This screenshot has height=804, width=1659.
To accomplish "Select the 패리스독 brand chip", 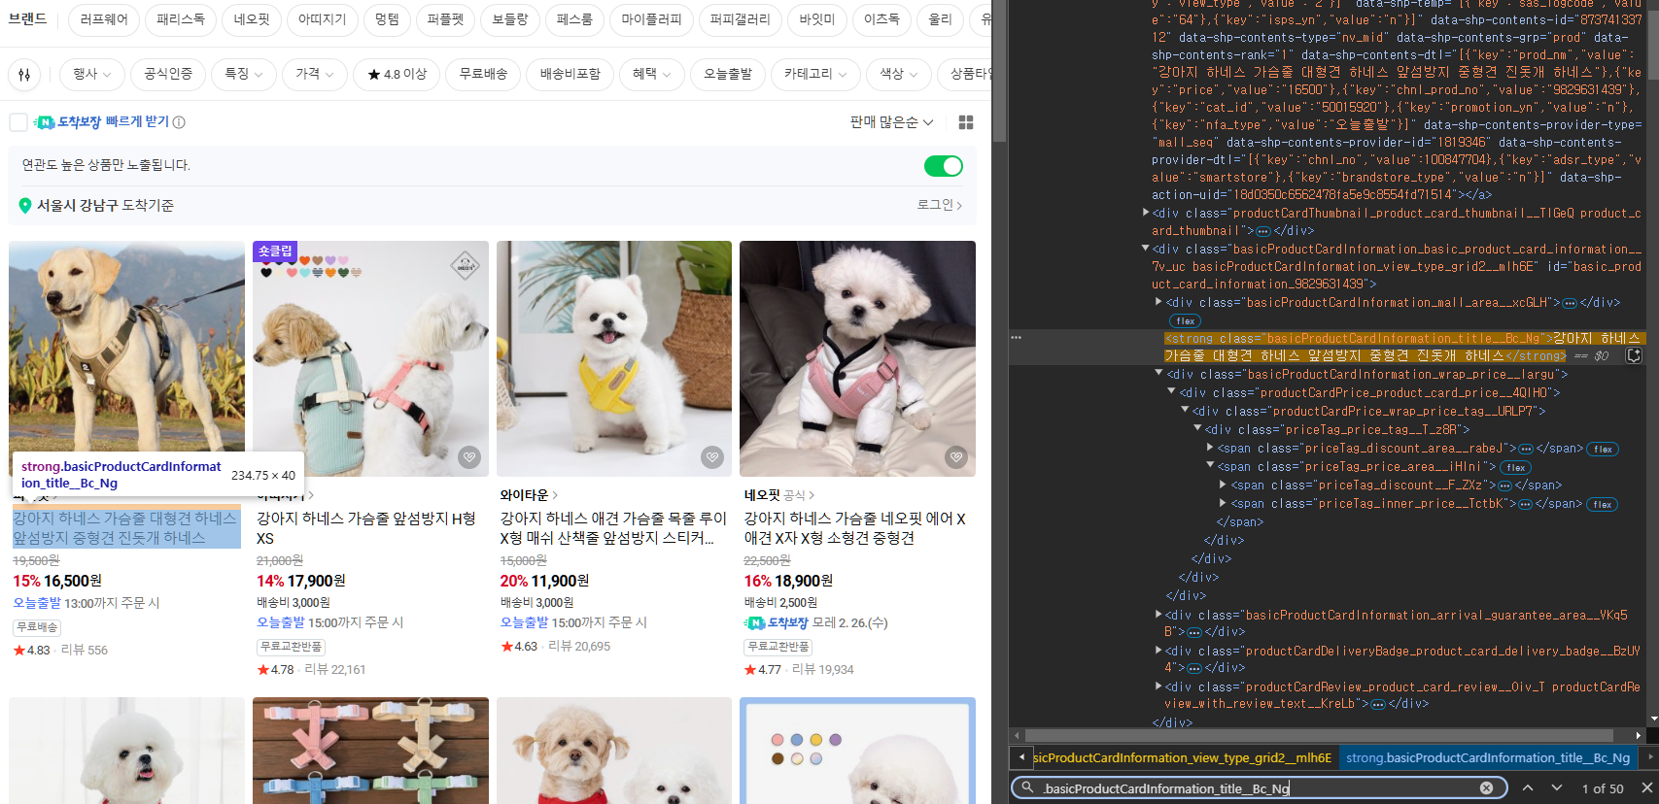I will pos(181,19).
